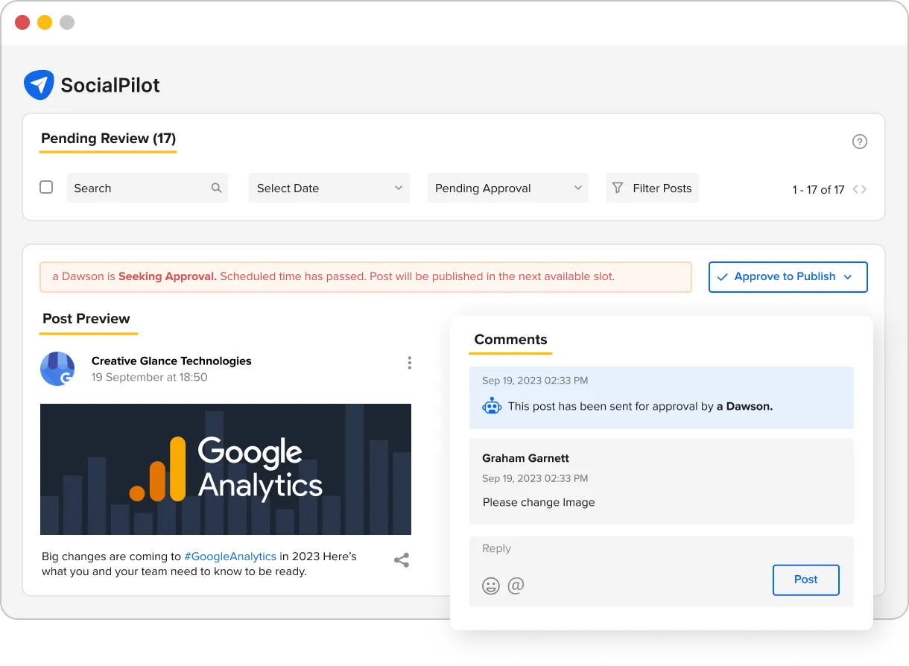Click 'sent for approval by a Dawson' message

640,407
